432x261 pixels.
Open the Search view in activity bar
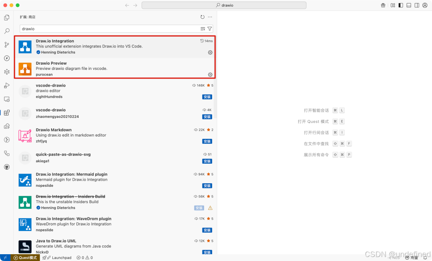tap(7, 31)
